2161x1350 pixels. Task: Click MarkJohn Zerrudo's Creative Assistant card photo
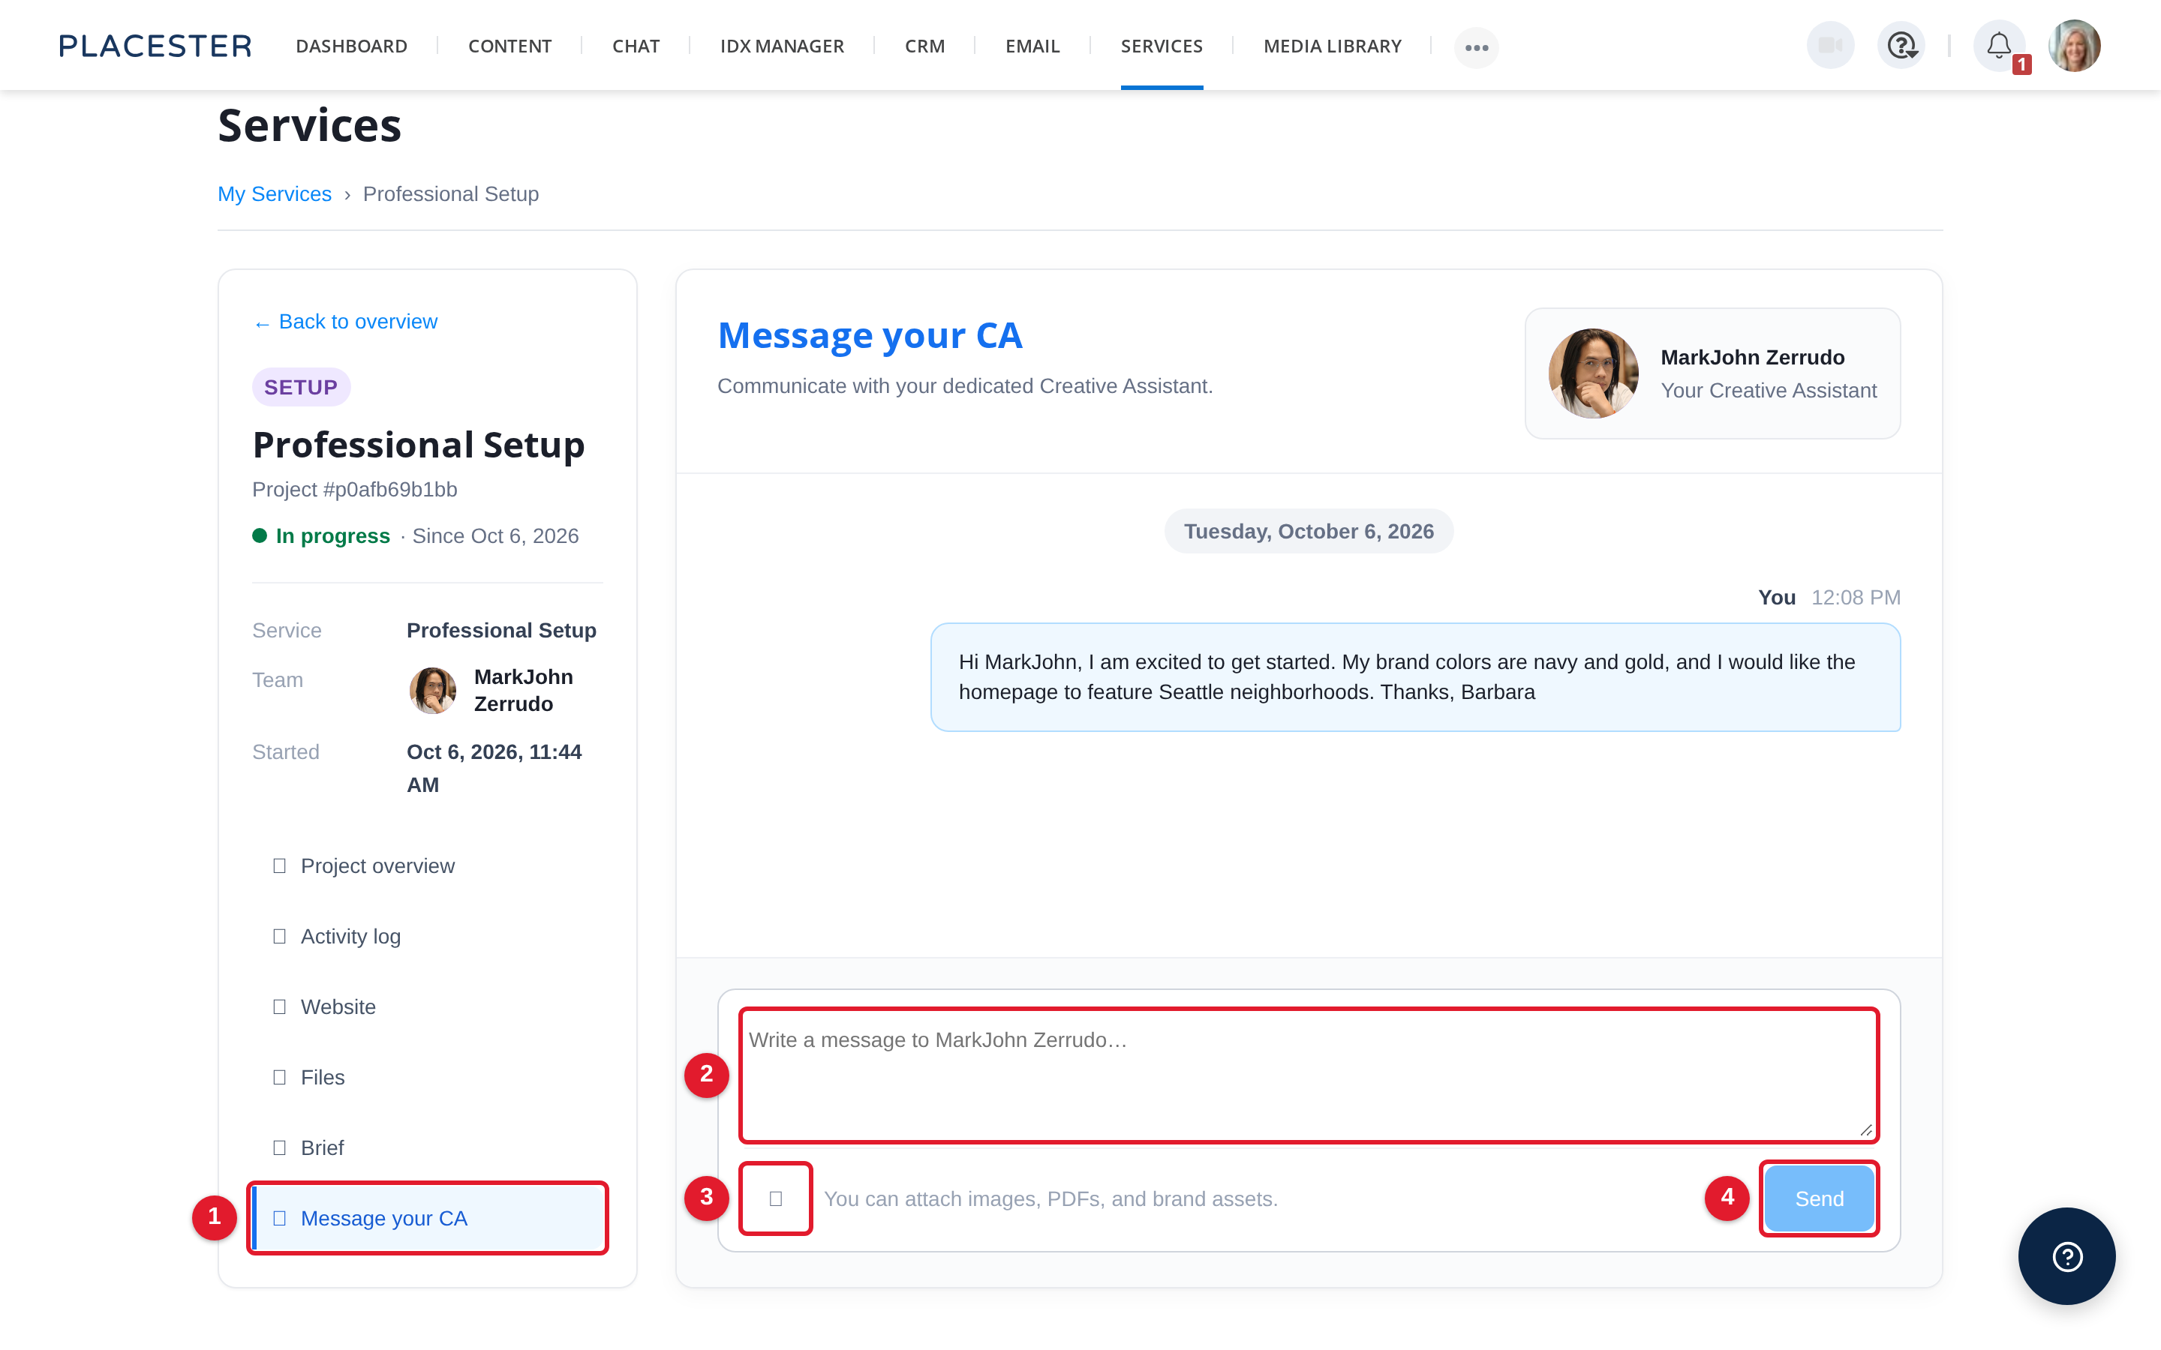(1593, 373)
